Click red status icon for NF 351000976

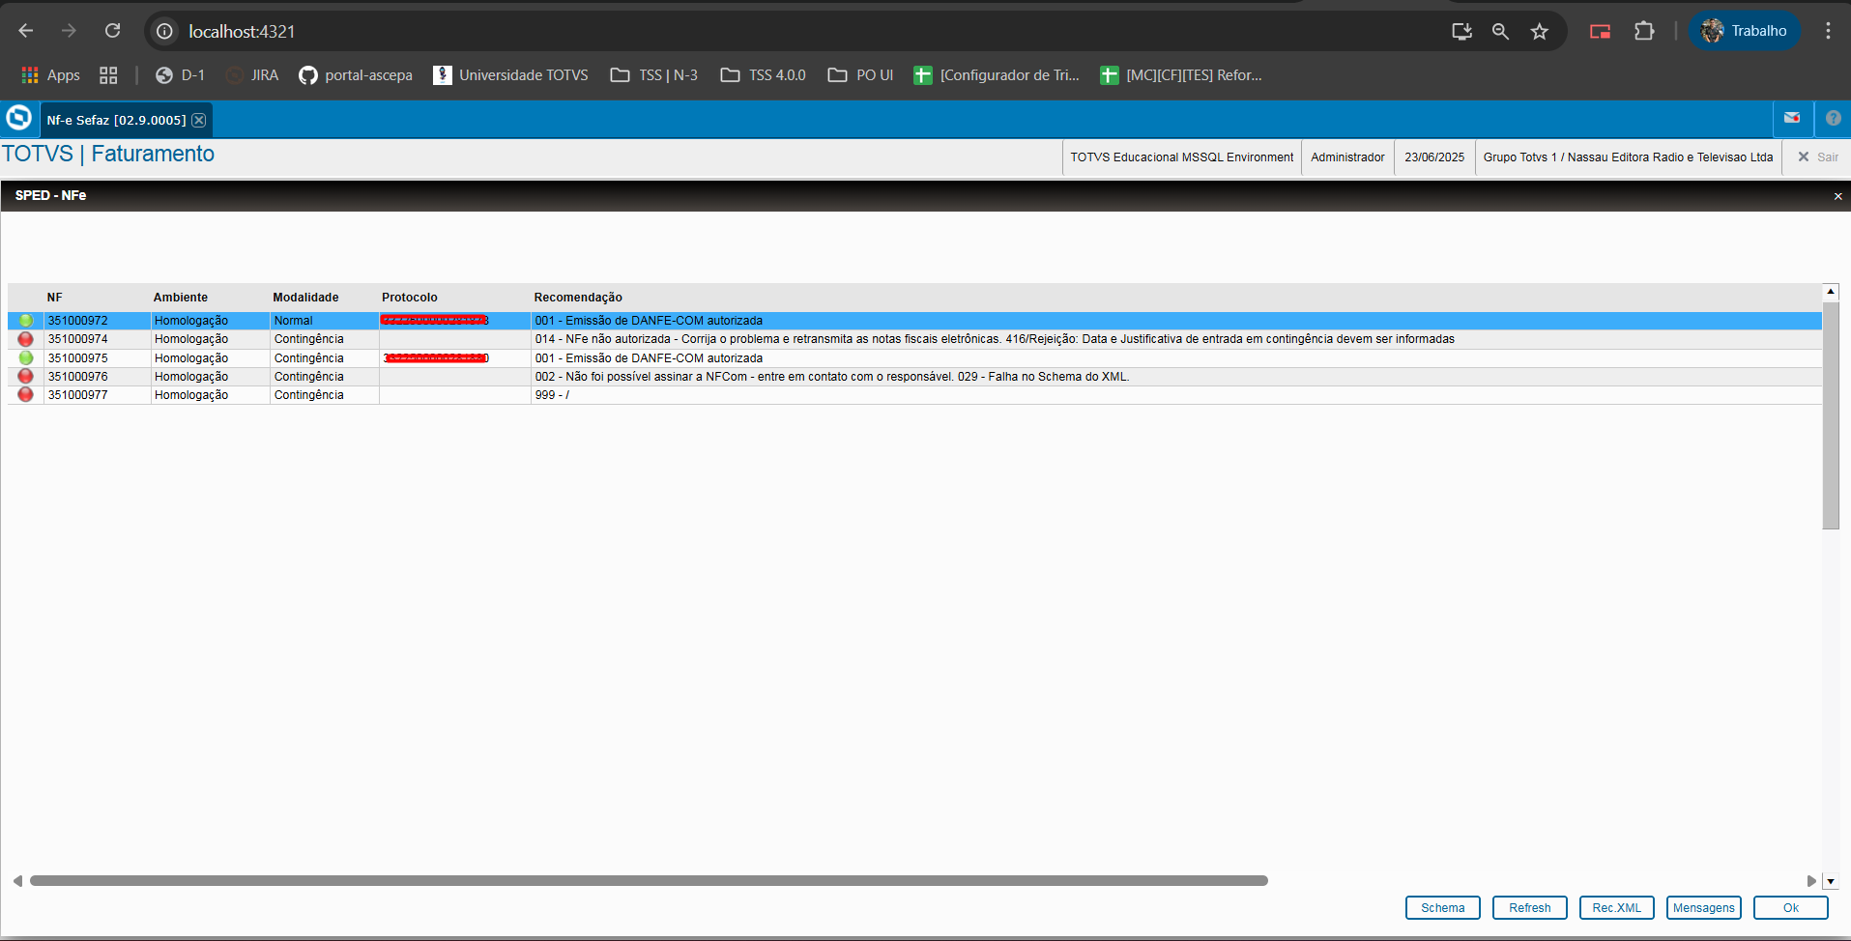26,377
